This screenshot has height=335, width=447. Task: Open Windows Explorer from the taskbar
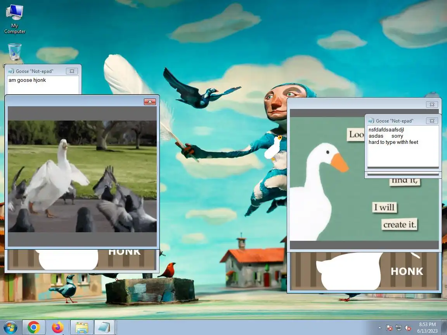pyautogui.click(x=82, y=327)
